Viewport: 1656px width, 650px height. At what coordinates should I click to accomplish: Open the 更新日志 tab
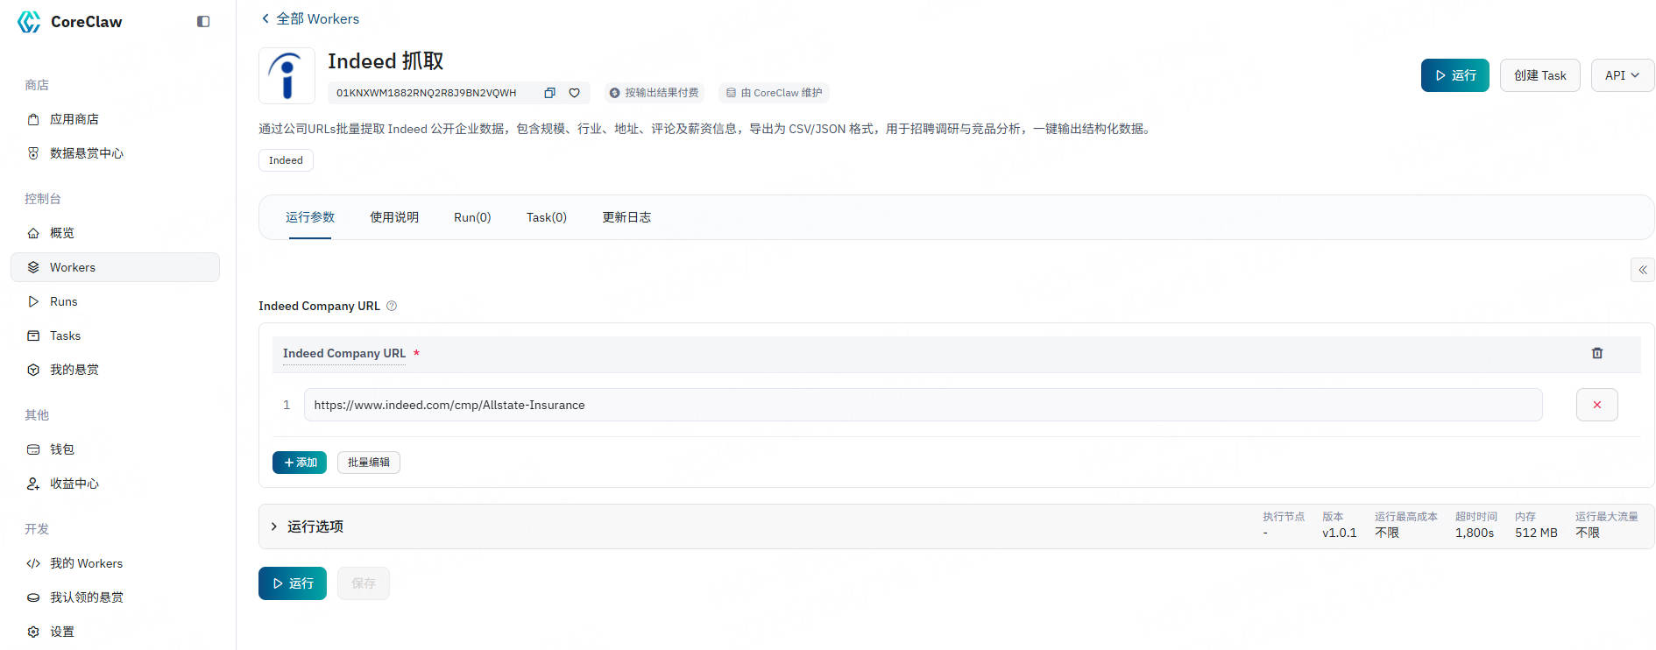626,217
